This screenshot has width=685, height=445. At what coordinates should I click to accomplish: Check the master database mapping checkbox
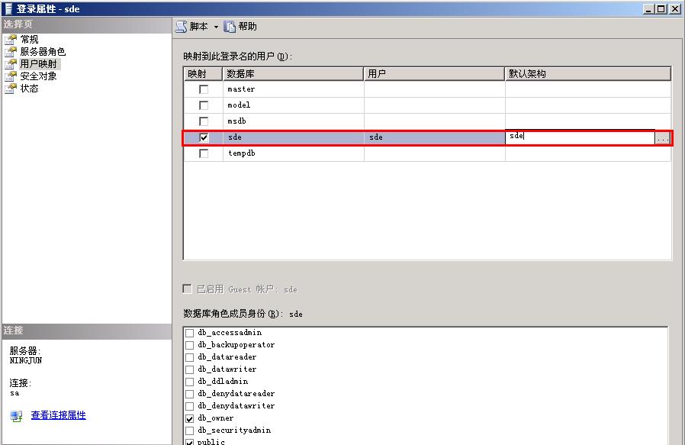tap(203, 89)
